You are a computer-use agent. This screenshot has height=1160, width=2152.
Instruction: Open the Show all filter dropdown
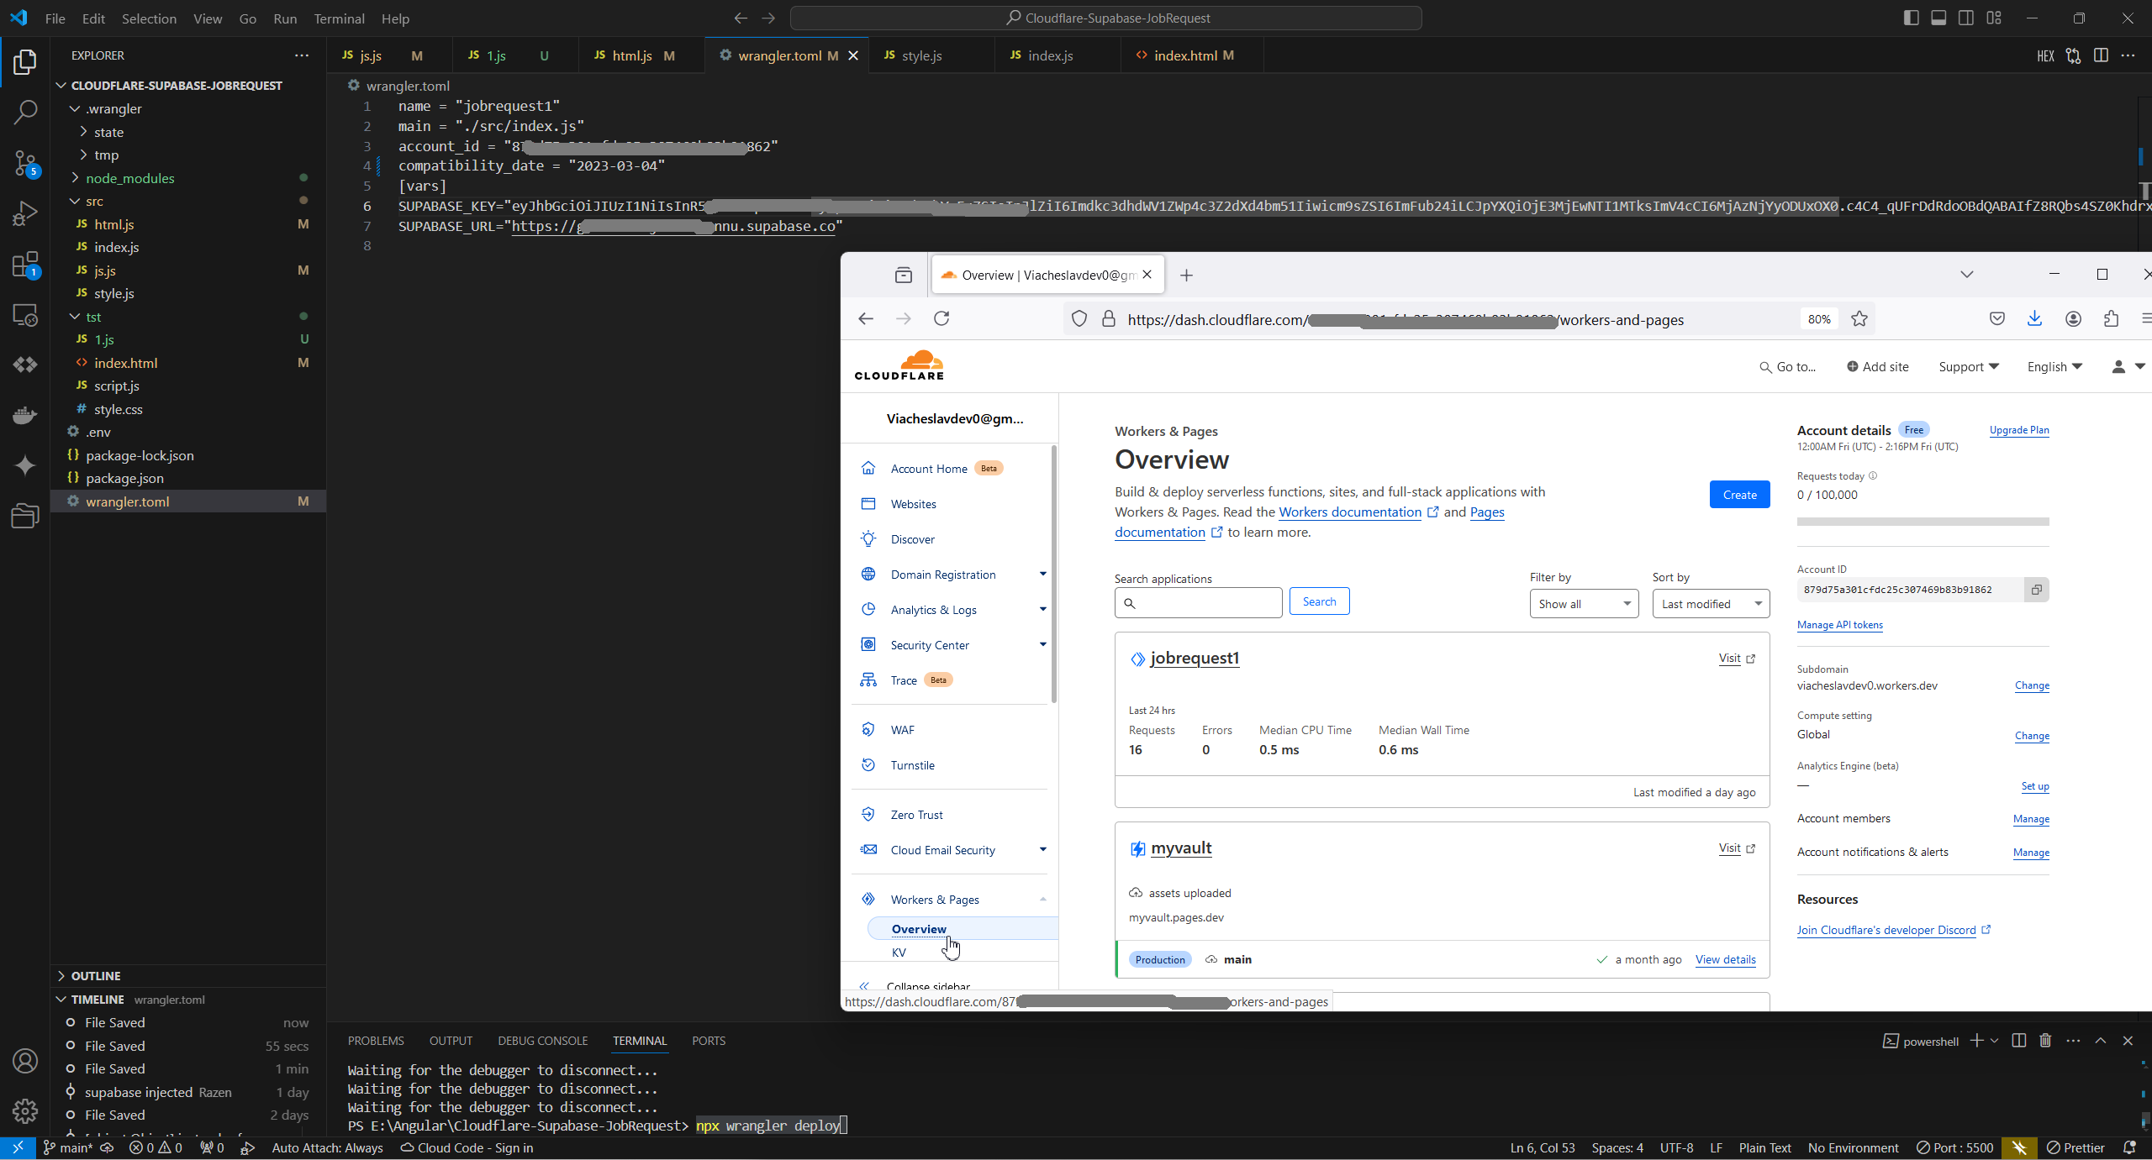(1583, 604)
